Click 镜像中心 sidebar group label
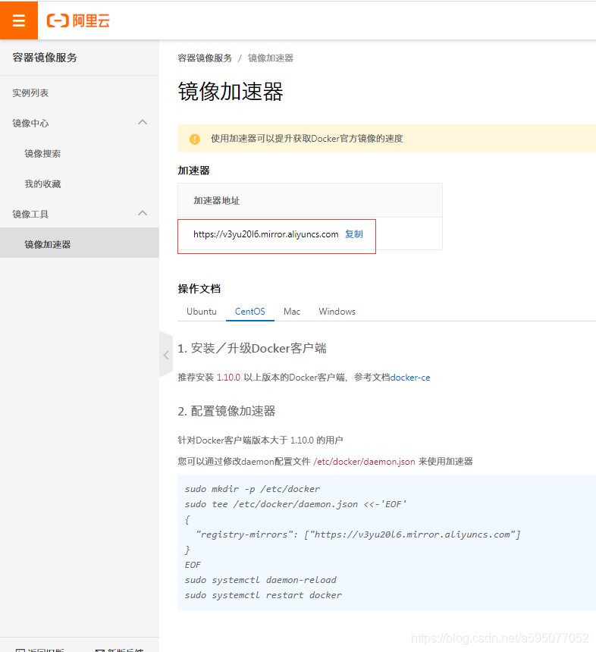The image size is (596, 652). click(x=30, y=123)
